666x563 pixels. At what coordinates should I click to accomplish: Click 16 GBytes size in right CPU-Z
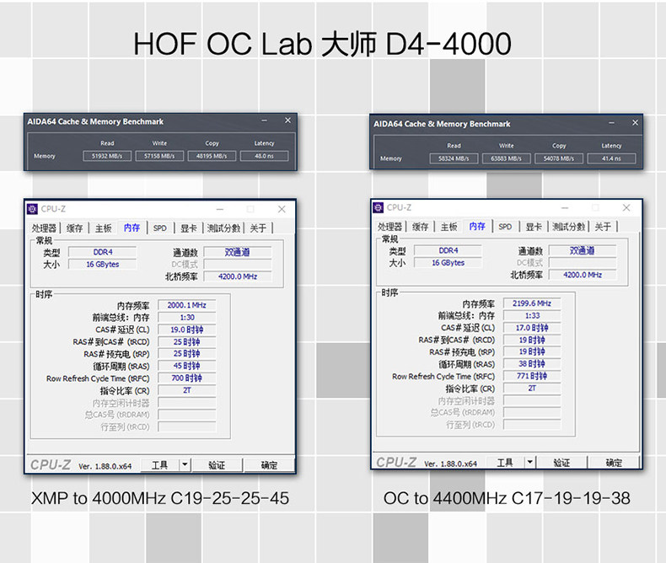448,263
